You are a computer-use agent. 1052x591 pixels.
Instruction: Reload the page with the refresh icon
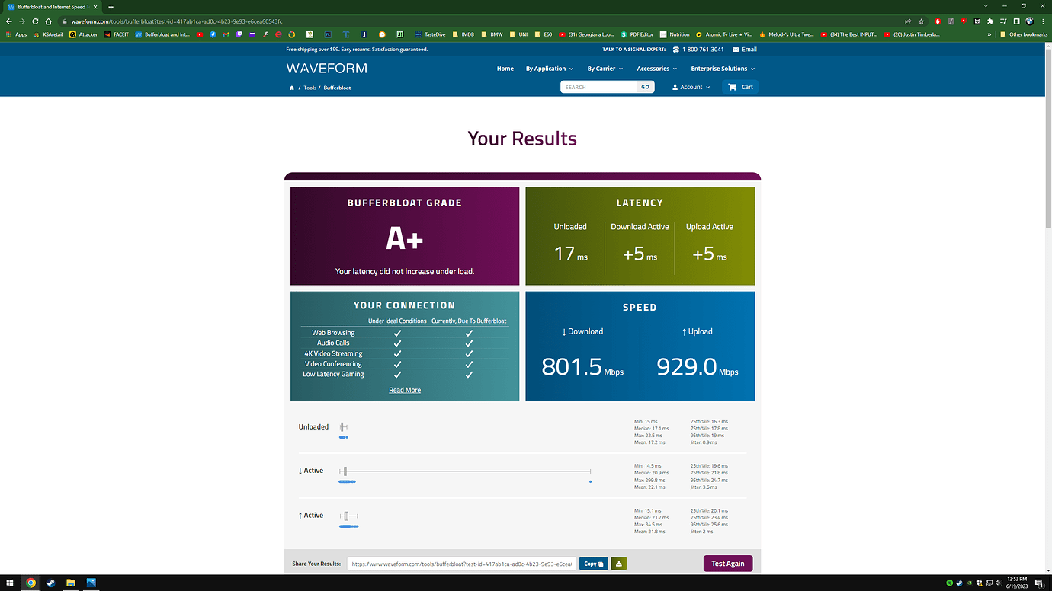35,21
